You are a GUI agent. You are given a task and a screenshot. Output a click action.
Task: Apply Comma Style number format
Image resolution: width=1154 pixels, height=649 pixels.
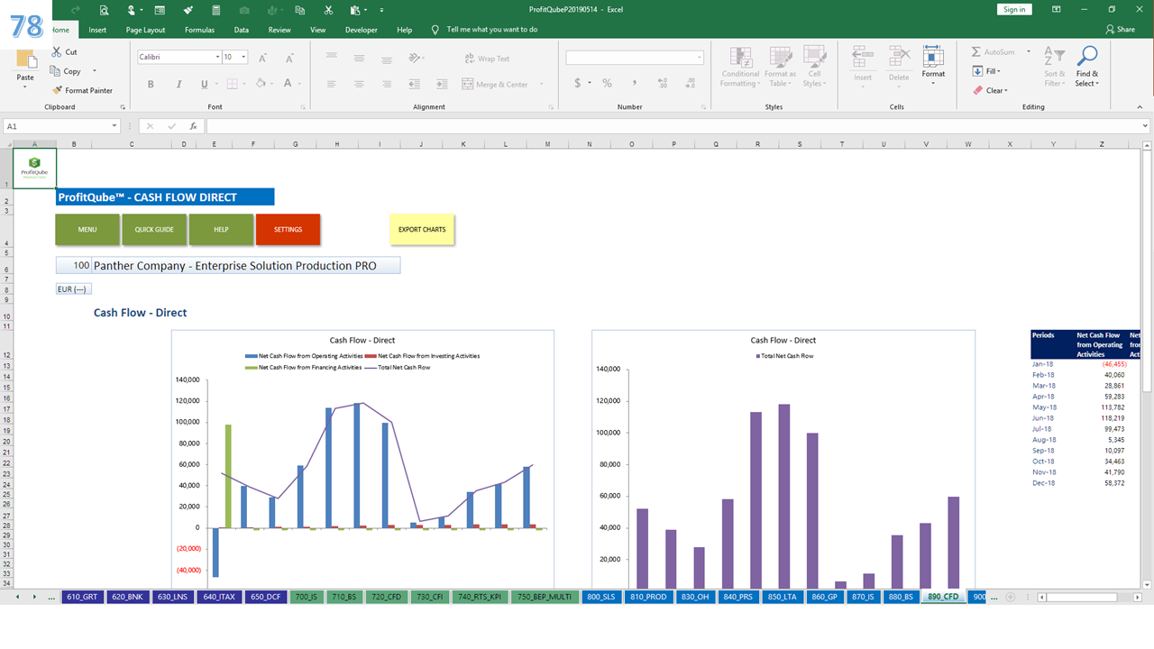click(x=634, y=83)
